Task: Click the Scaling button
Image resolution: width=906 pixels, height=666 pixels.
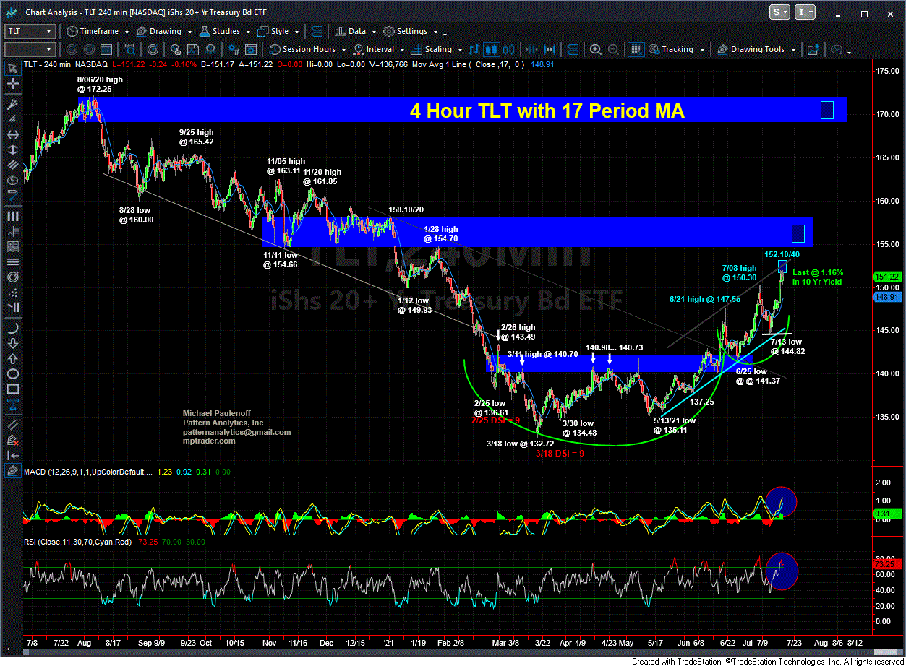Action: 431,49
